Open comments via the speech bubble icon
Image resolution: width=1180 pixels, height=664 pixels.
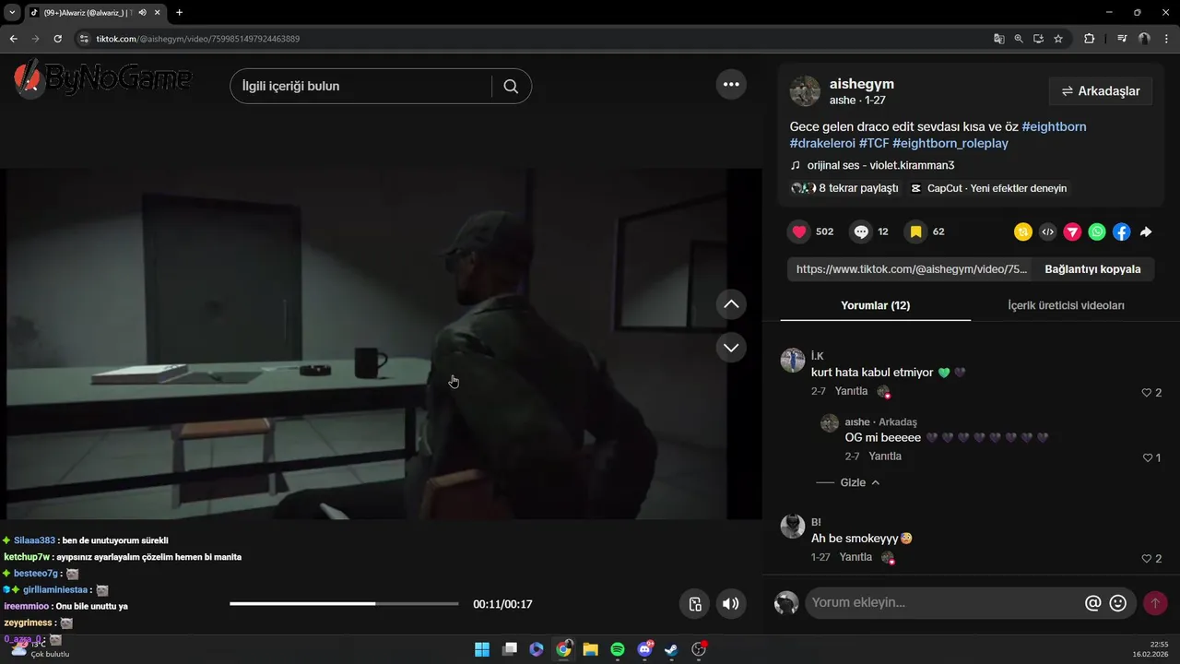pos(861,232)
